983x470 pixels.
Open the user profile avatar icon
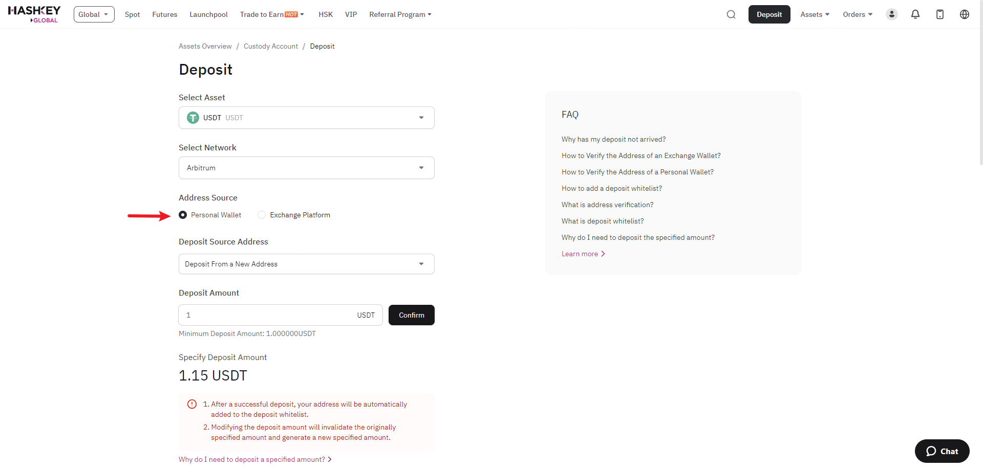pyautogui.click(x=891, y=14)
